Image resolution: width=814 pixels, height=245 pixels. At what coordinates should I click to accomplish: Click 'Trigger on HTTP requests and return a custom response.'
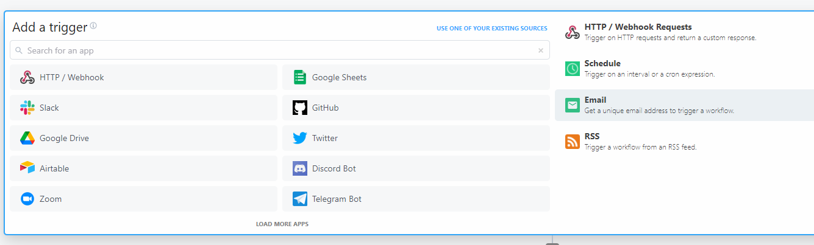tap(670, 38)
